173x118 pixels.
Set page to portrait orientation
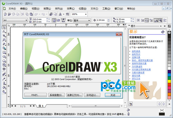(54, 20)
